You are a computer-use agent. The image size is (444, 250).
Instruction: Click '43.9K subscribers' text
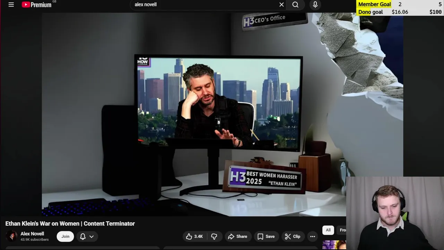click(34, 240)
